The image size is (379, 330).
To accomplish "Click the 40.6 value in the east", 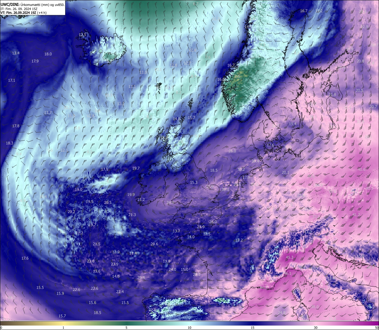I will point(362,170).
